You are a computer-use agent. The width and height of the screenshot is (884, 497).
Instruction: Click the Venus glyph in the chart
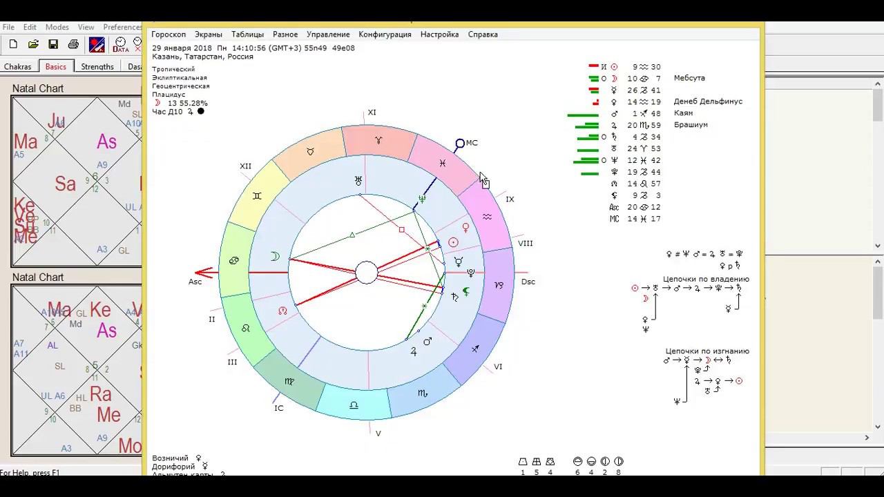(x=465, y=227)
